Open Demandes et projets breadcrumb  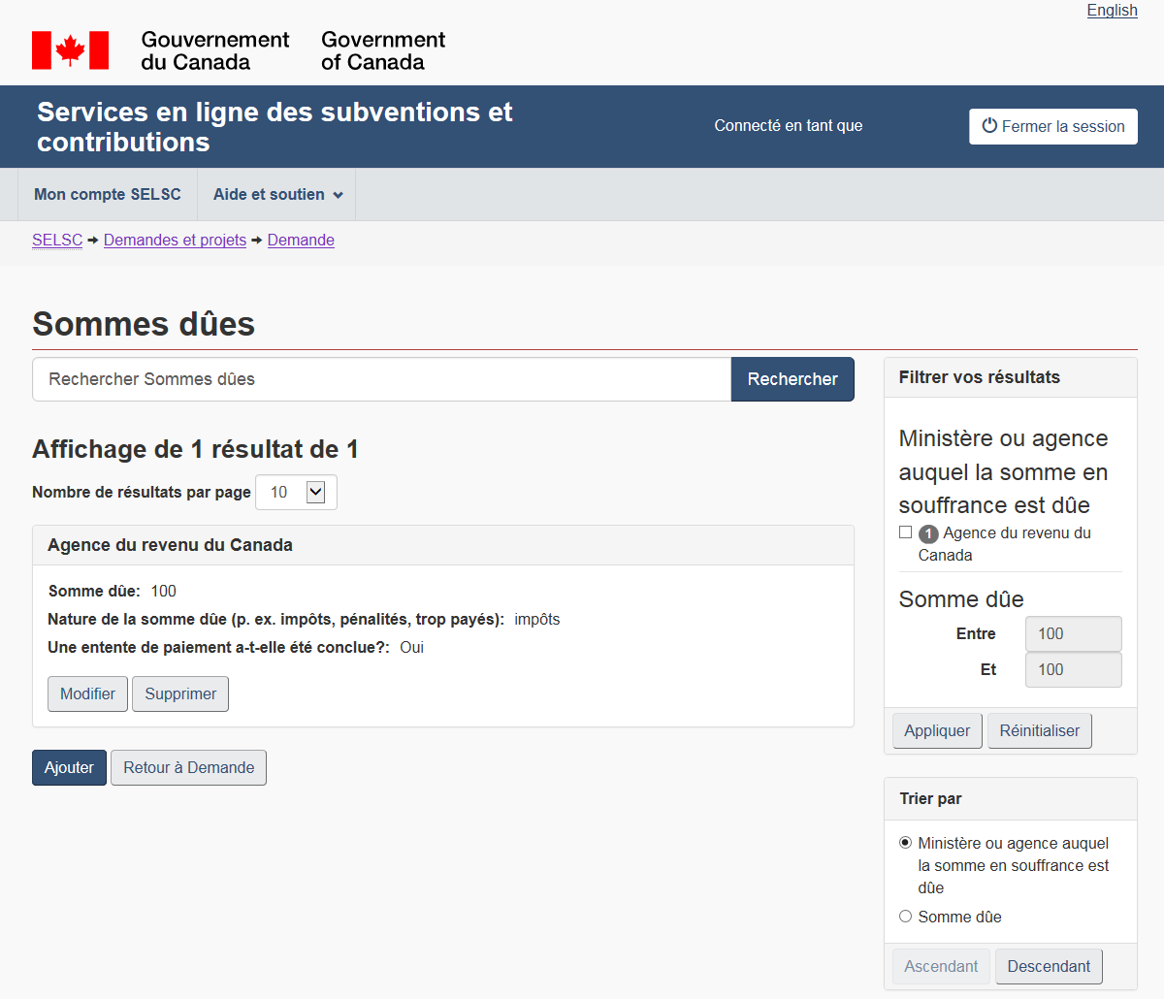click(175, 240)
